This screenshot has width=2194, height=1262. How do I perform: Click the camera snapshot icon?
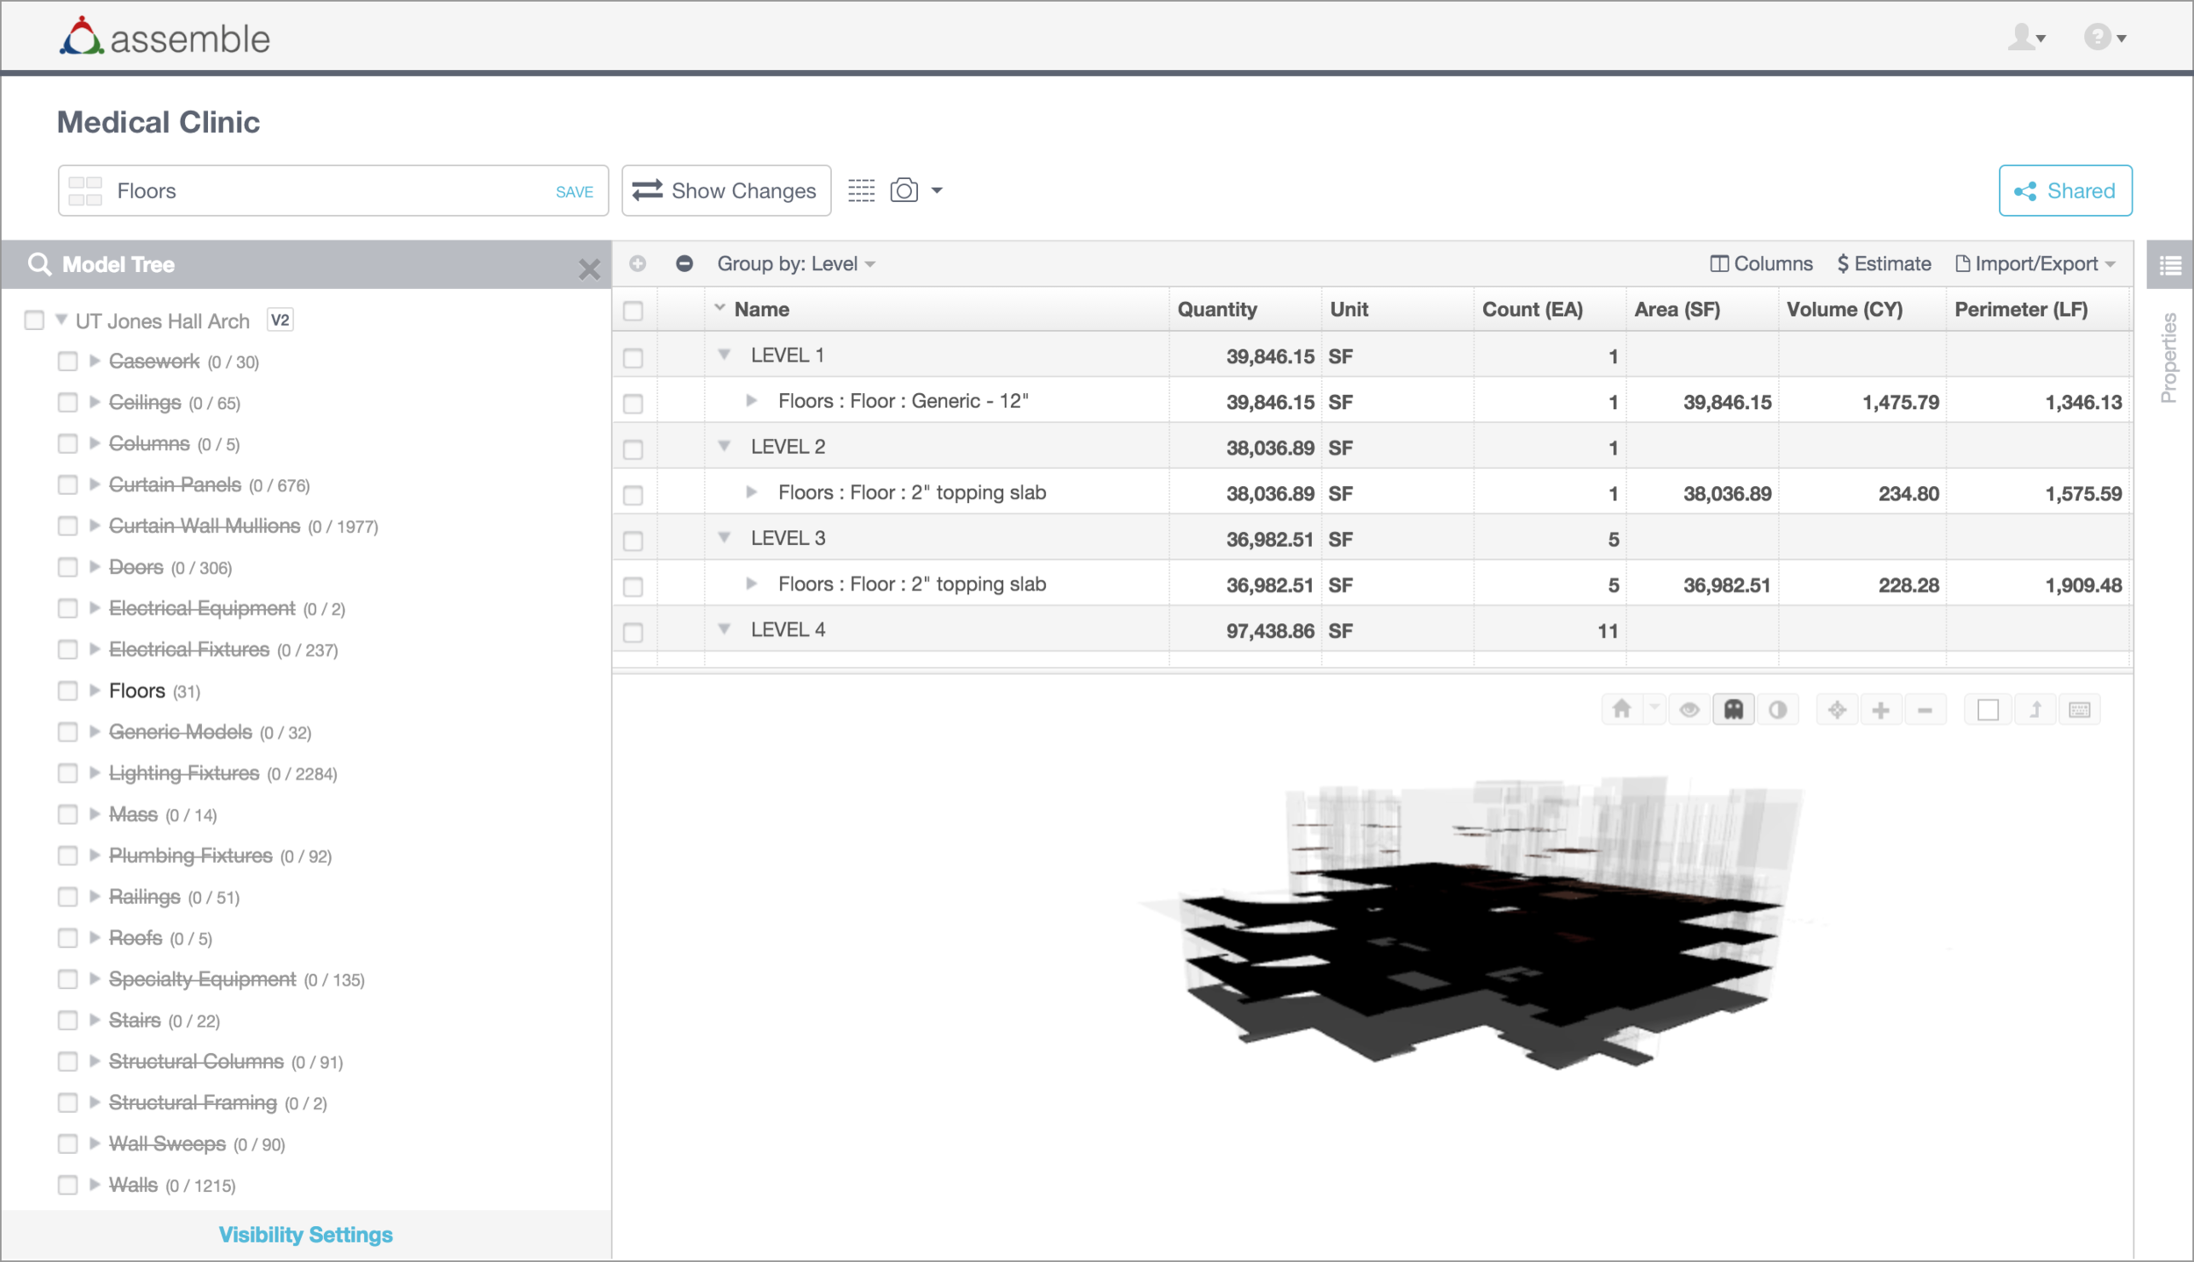click(904, 190)
